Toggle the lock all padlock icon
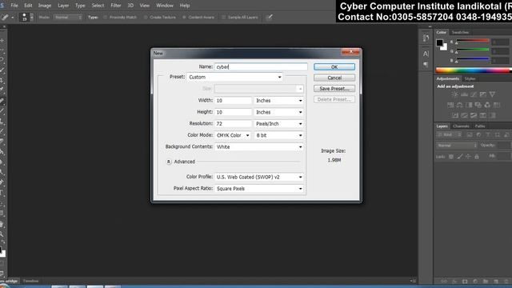512x288 pixels. [477, 157]
